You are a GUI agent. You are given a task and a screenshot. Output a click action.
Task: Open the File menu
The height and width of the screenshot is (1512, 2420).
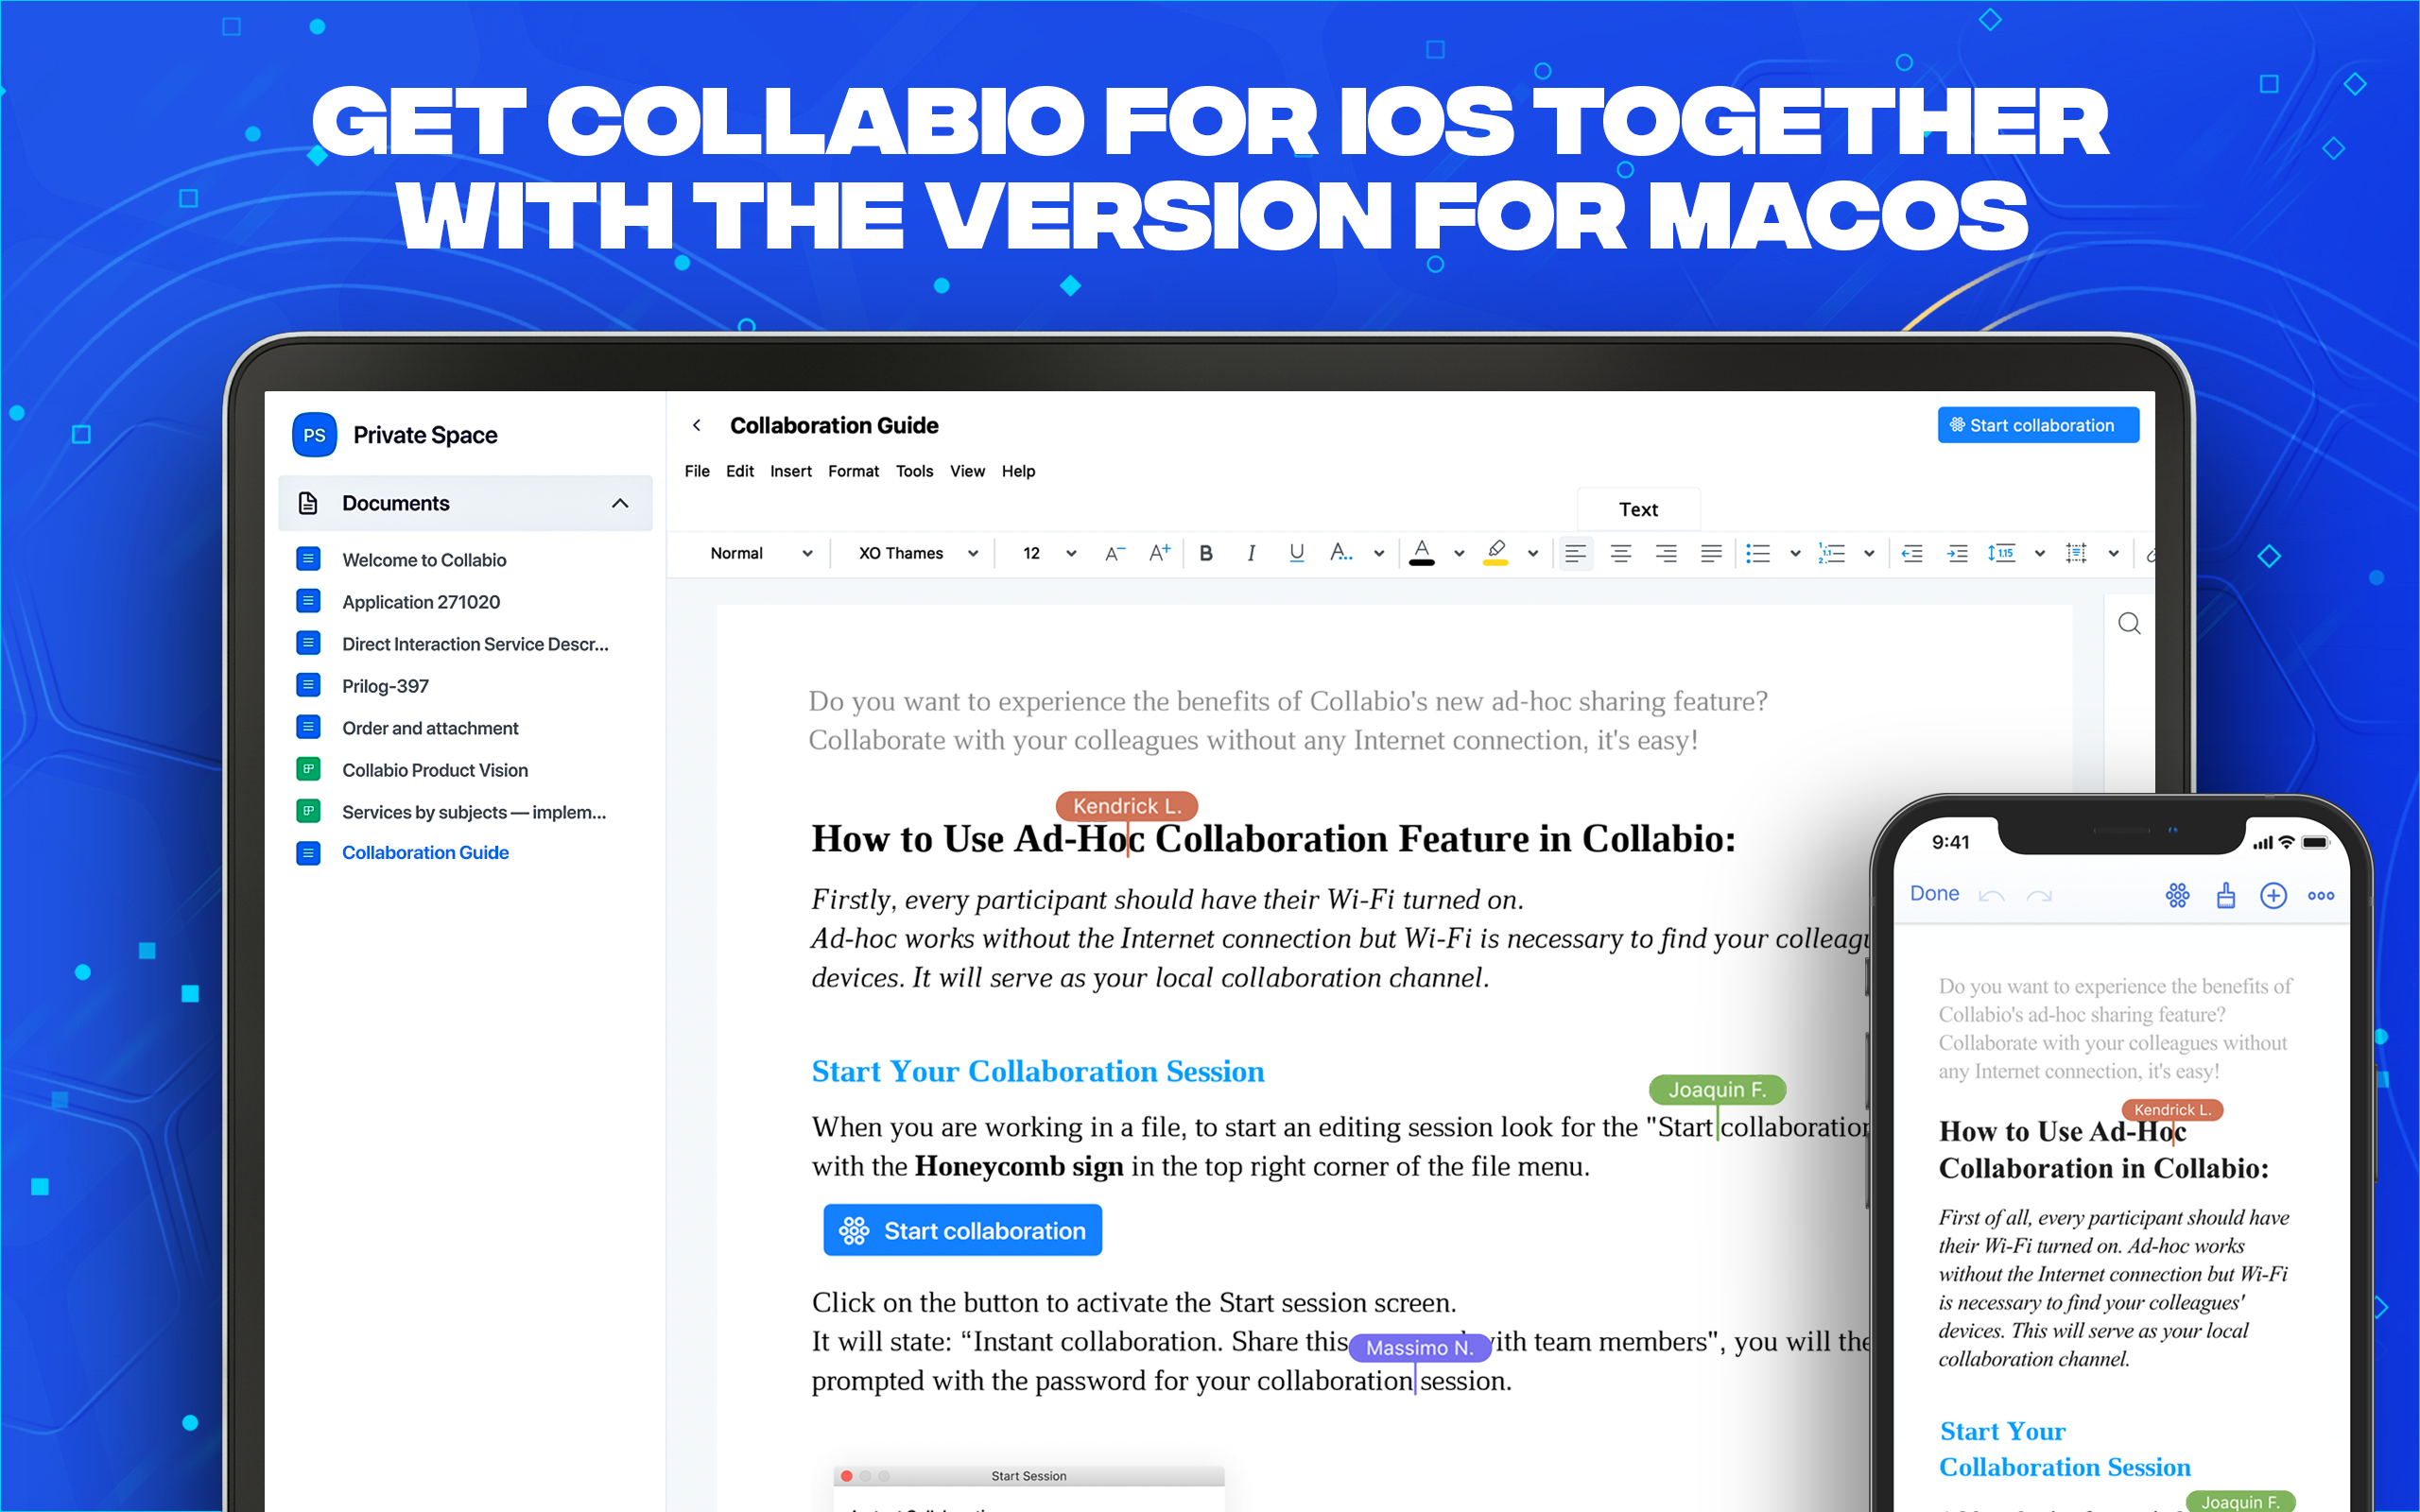click(697, 471)
